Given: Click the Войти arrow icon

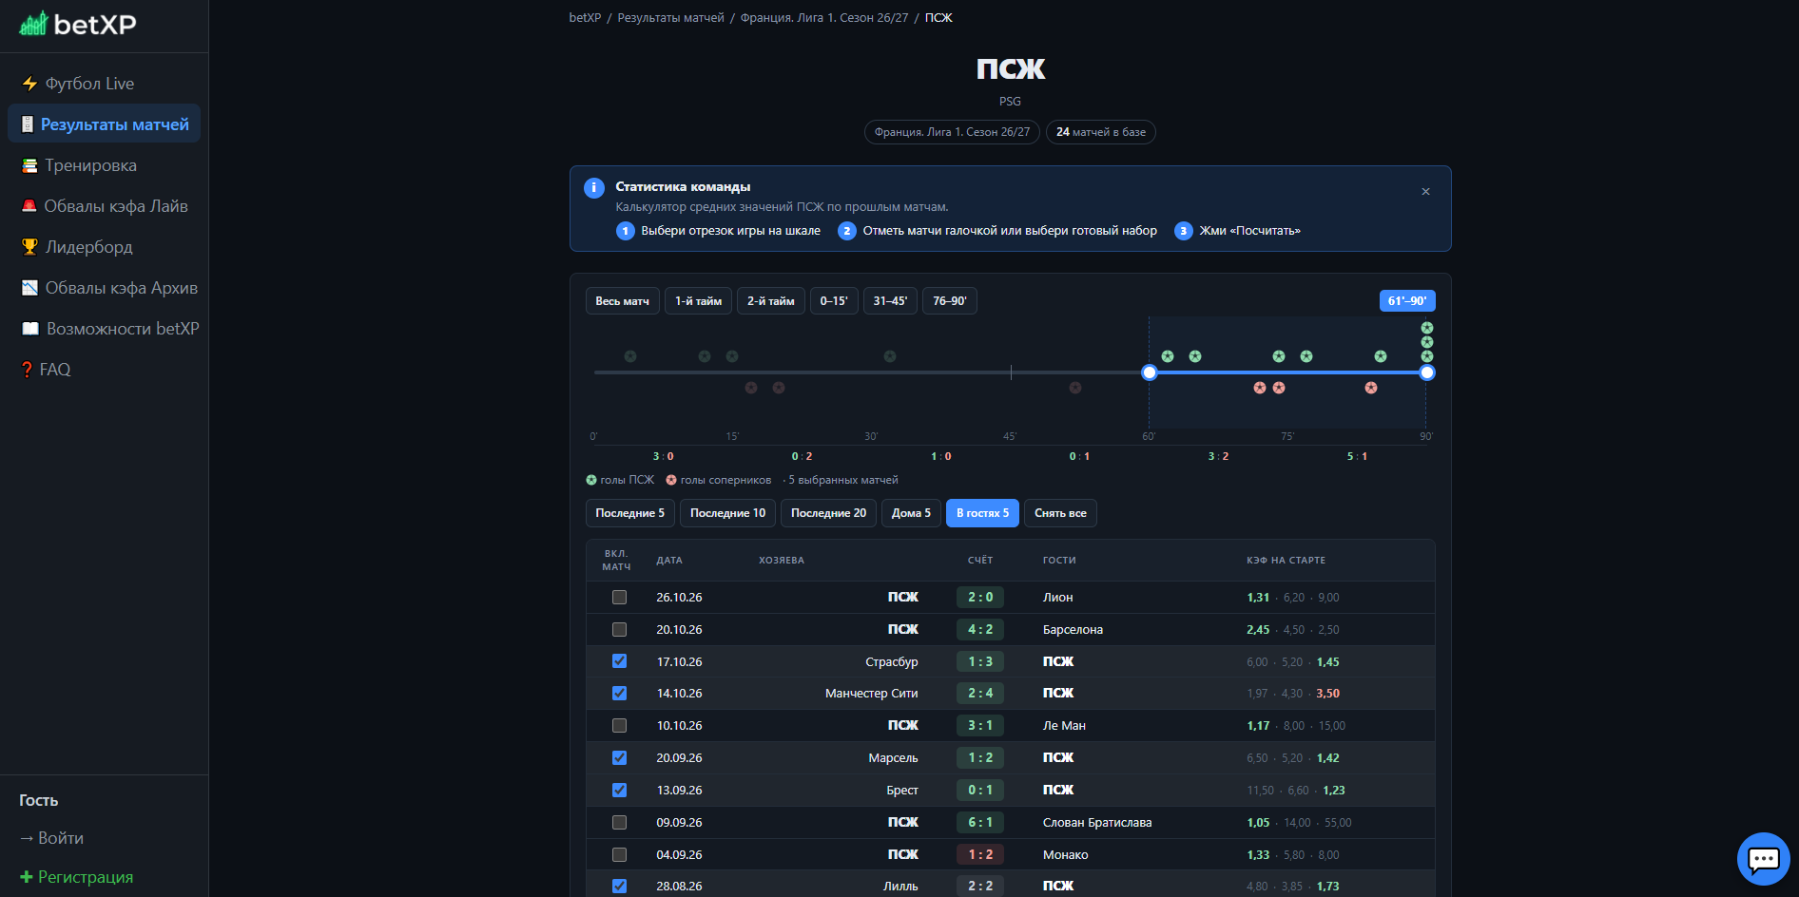Looking at the screenshot, I should (x=27, y=838).
